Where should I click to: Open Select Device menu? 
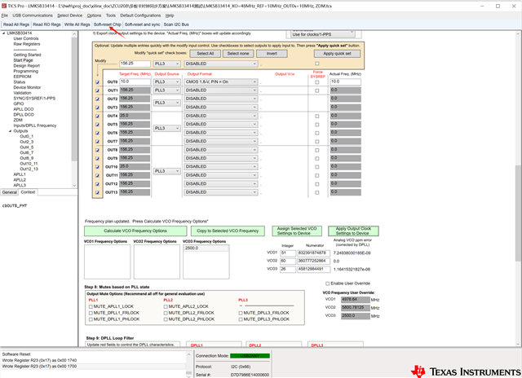(69, 15)
